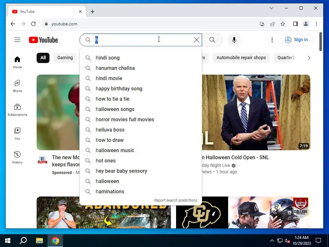This screenshot has width=329, height=247.
Task: Choose 'halloween songs' suggestion
Action: click(141, 109)
